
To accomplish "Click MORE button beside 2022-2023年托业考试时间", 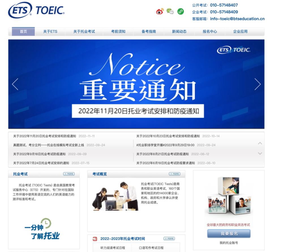I will (169, 238).
